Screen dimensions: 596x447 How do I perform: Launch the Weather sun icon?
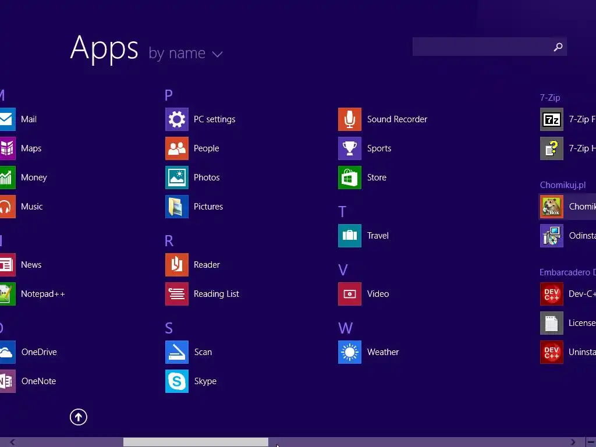[x=350, y=352]
